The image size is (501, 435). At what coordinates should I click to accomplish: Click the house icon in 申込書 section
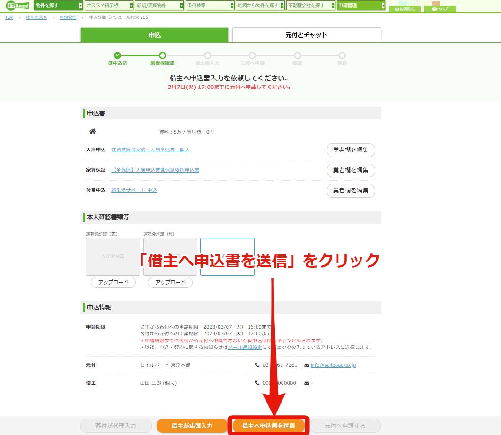tap(93, 131)
